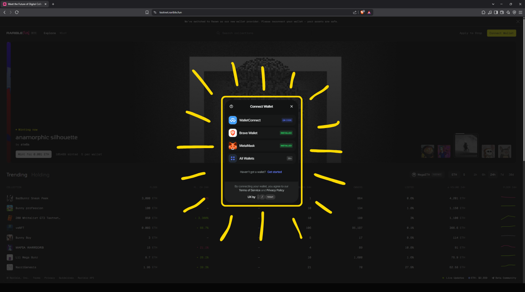The height and width of the screenshot is (292, 525).
Task: Click the All Wallets four-dot grid icon
Action: pyautogui.click(x=232, y=159)
